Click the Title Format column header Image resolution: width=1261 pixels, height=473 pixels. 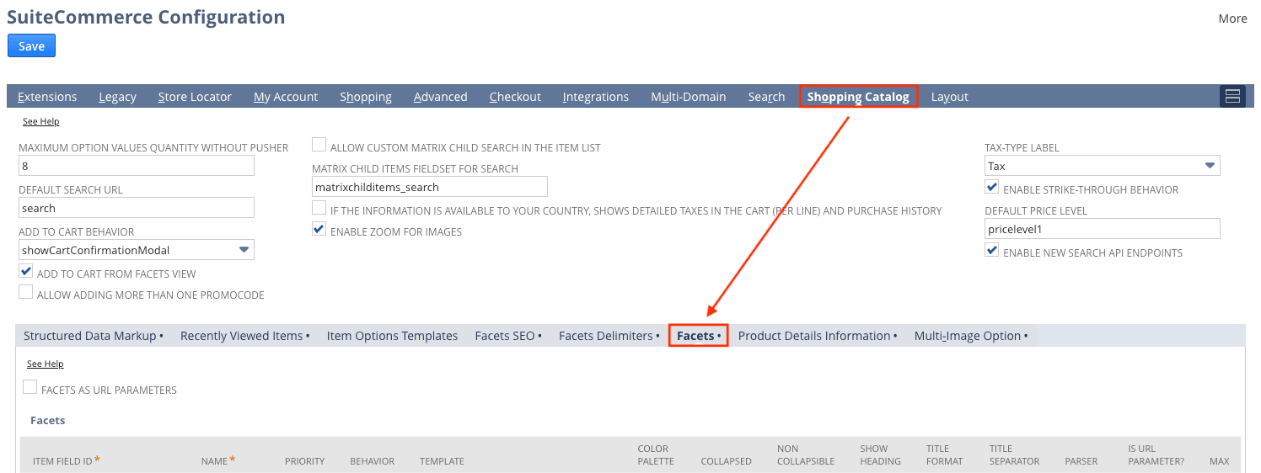pyautogui.click(x=944, y=454)
